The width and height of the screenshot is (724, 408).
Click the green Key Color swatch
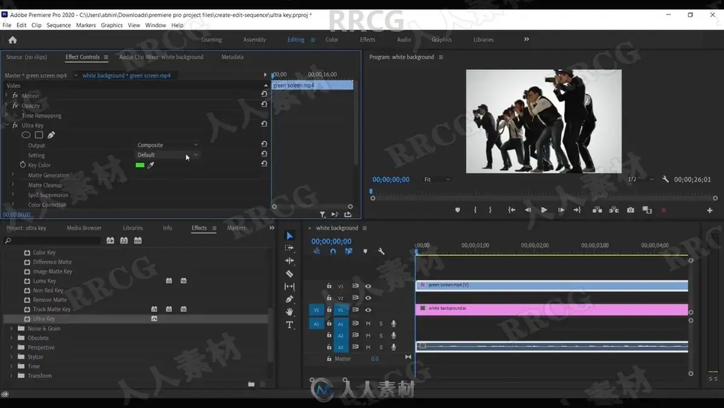pyautogui.click(x=140, y=165)
